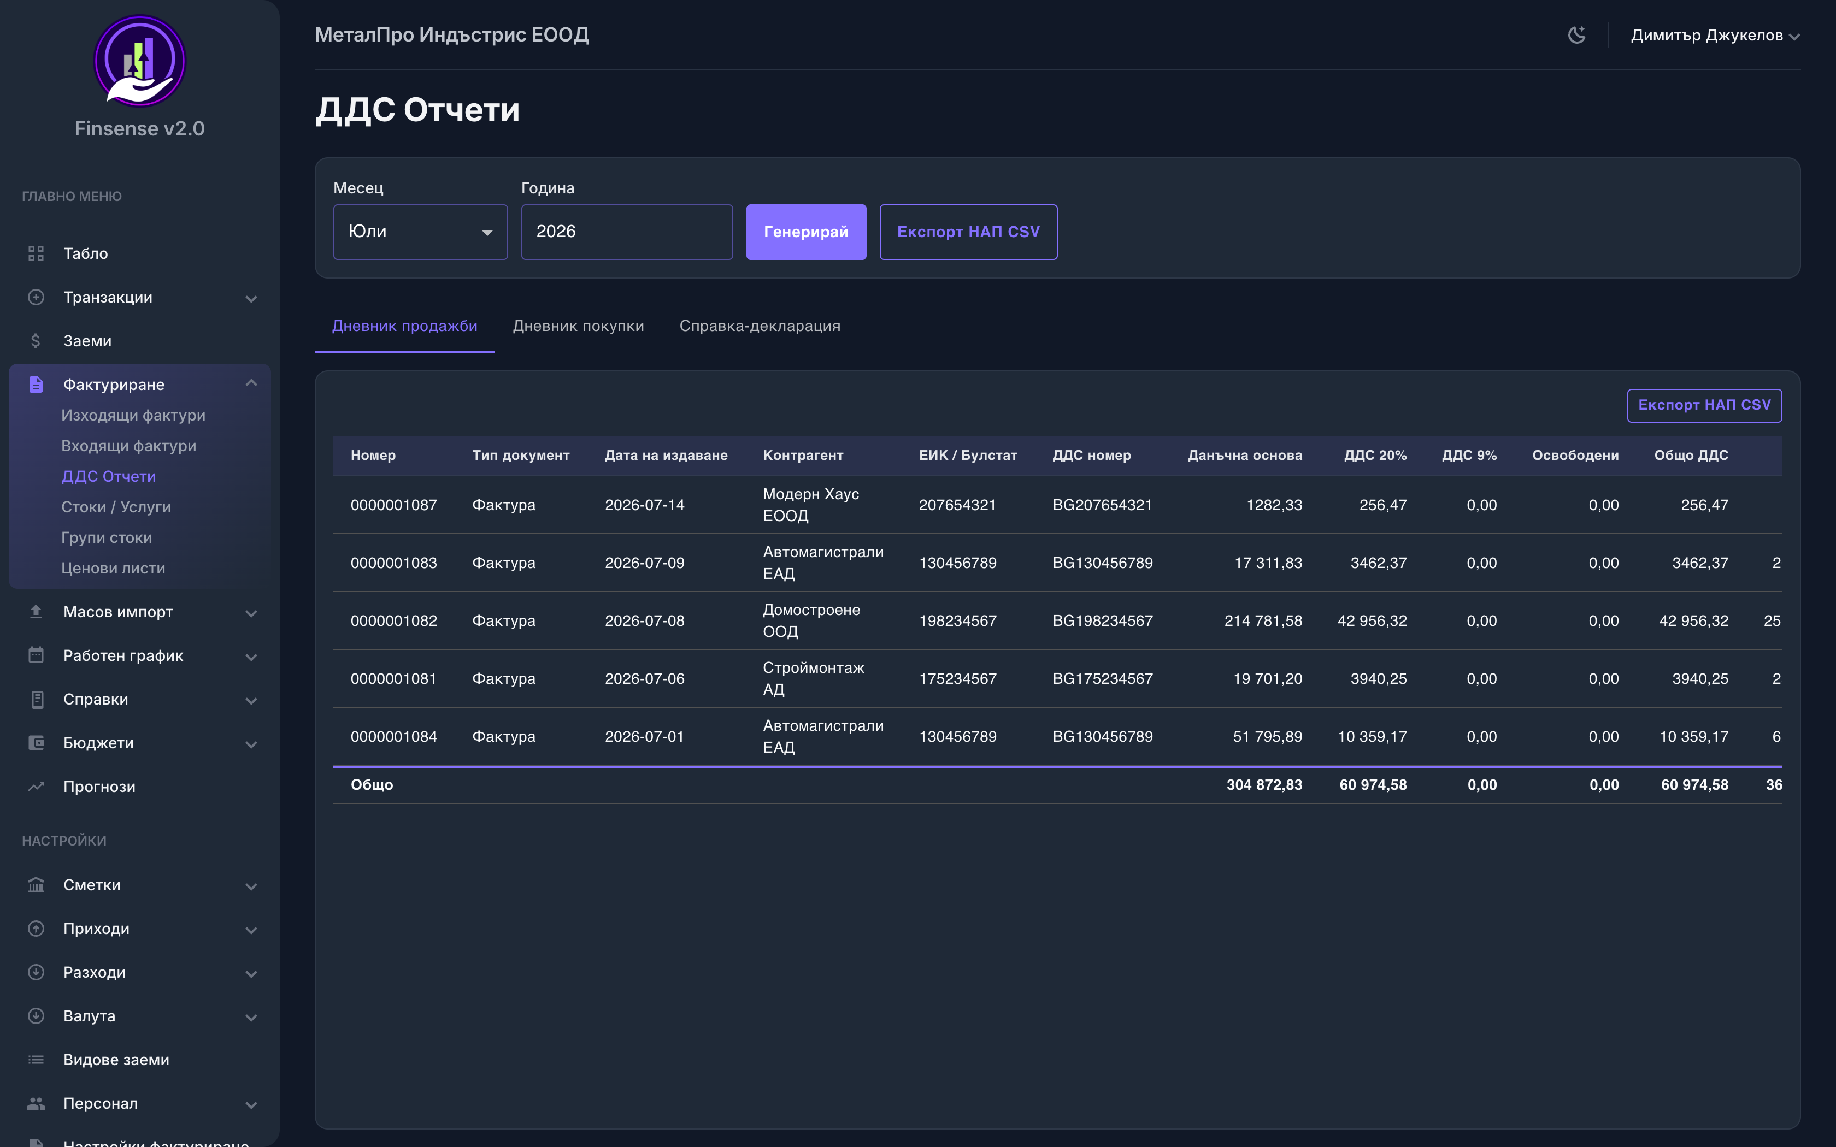Open the Месец month dropdown
This screenshot has width=1836, height=1147.
point(420,232)
